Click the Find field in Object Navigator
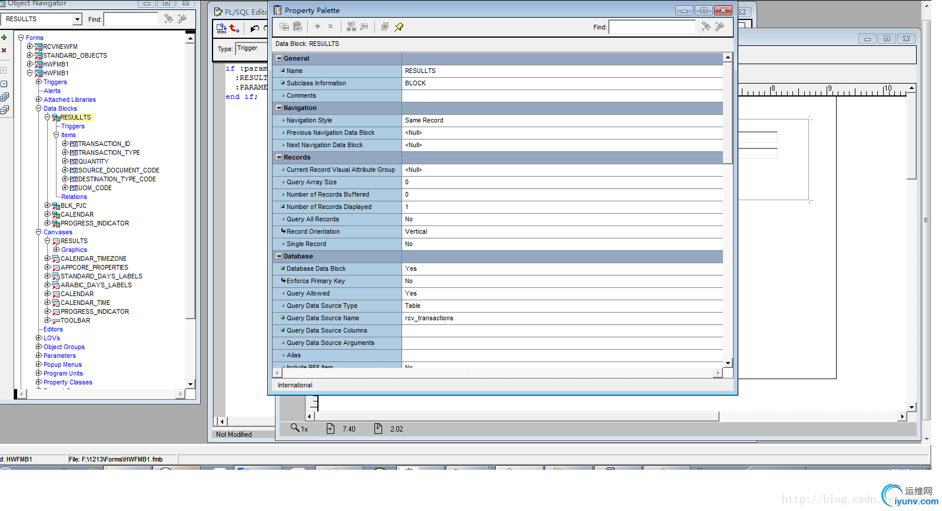The image size is (942, 511). point(131,19)
